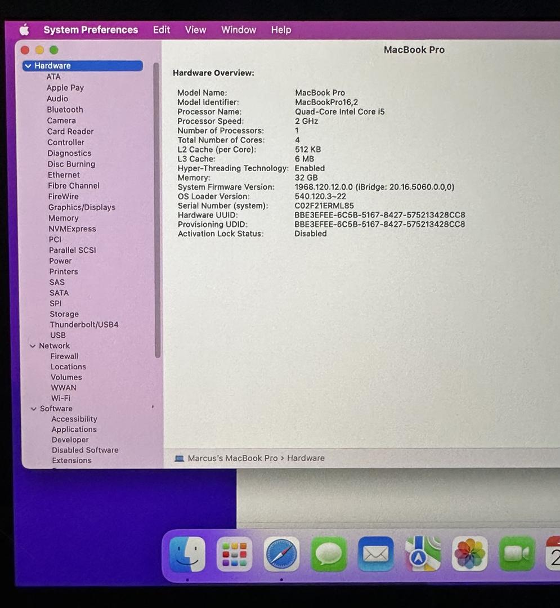Open Messages app in the Dock
Viewport: 560px width, 608px height.
pos(329,554)
